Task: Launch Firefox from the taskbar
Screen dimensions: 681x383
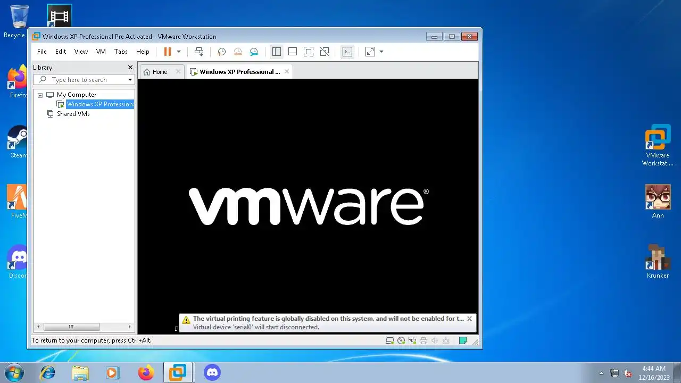Action: click(146, 372)
